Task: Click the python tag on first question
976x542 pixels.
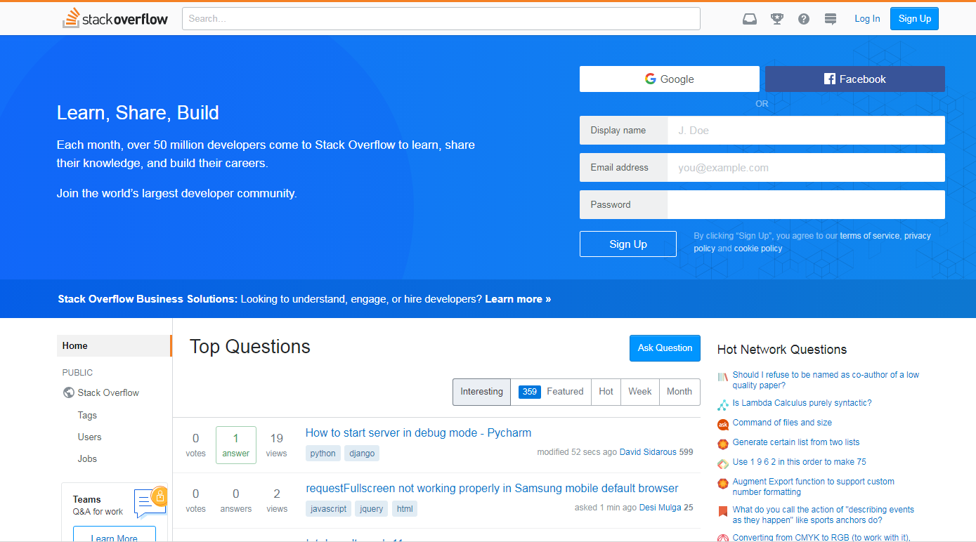Action: click(323, 454)
